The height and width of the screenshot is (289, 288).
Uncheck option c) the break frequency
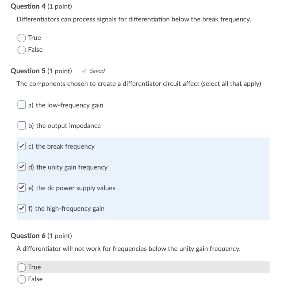[x=21, y=146]
